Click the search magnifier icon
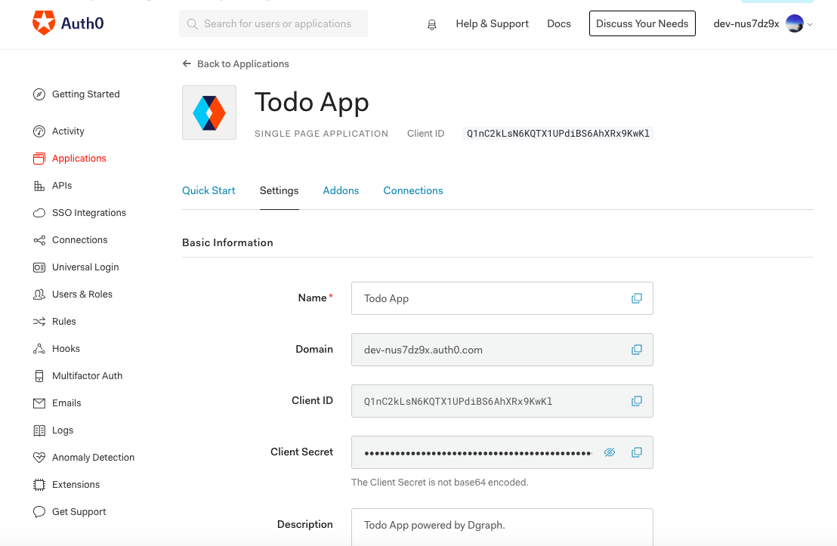This screenshot has width=837, height=546. coord(192,24)
